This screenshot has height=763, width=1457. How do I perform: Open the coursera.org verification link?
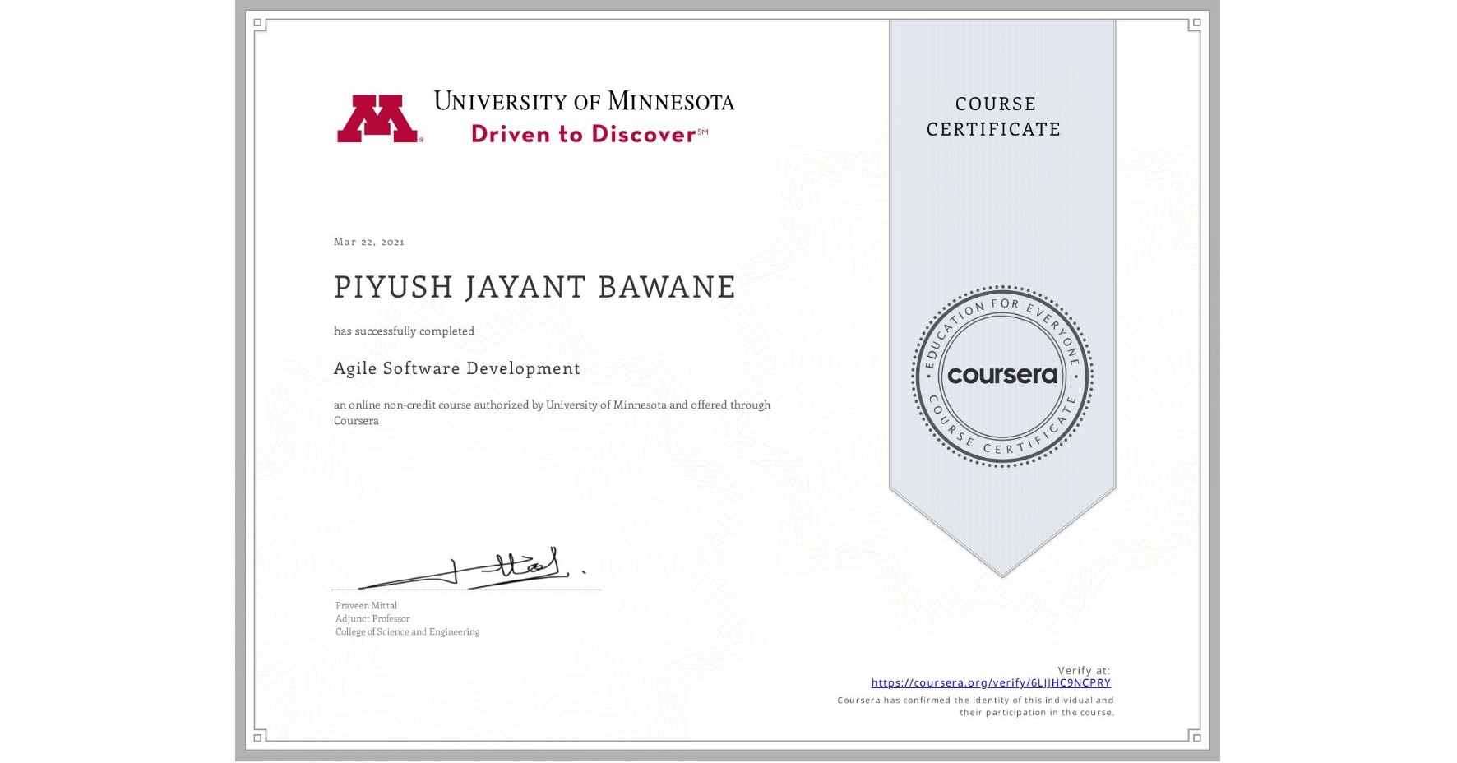coord(991,683)
